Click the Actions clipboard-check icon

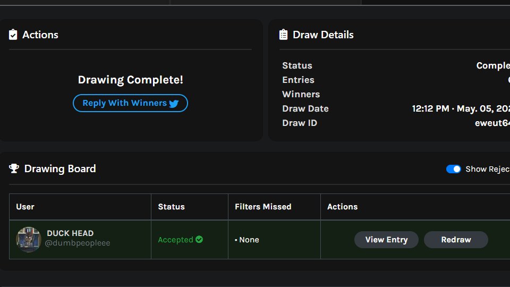coord(13,35)
